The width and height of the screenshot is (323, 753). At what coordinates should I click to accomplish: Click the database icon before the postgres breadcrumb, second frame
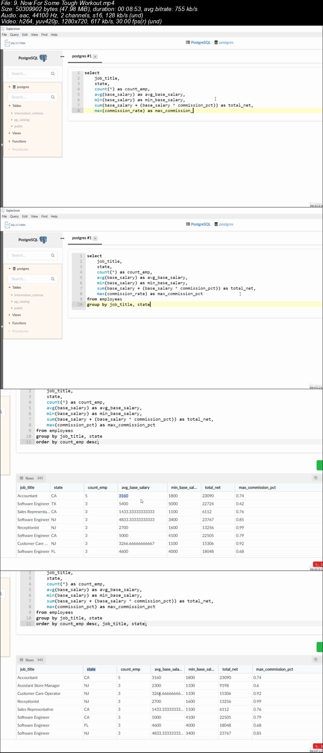[x=216, y=224]
